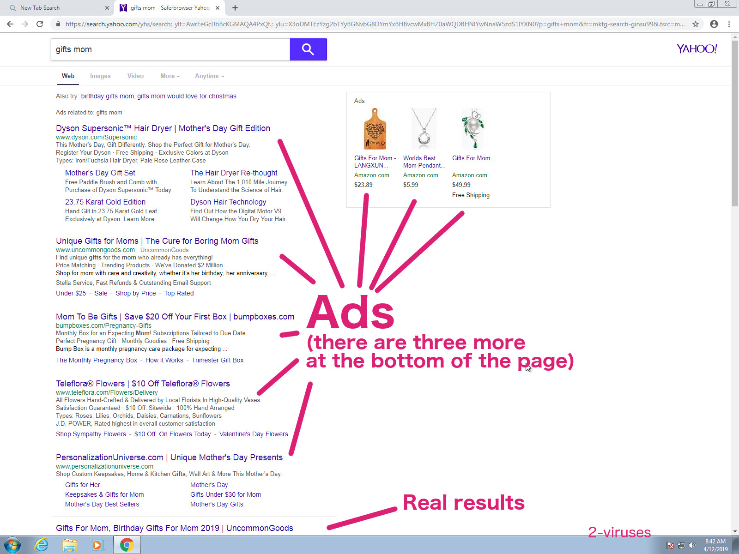
Task: Click inside the gifts mom search box
Action: pos(171,49)
